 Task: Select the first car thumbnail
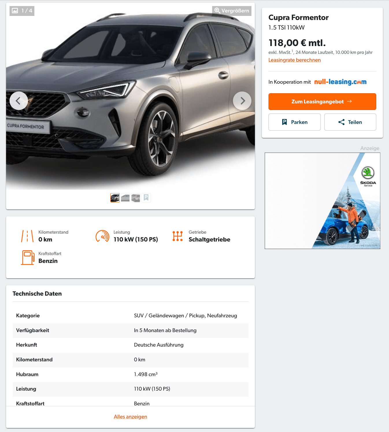tap(115, 198)
